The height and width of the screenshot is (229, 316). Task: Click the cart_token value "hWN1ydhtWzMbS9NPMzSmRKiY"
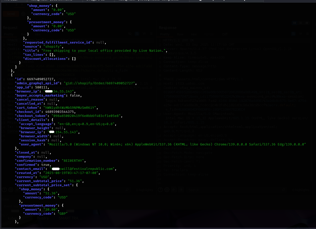(x=71, y=108)
